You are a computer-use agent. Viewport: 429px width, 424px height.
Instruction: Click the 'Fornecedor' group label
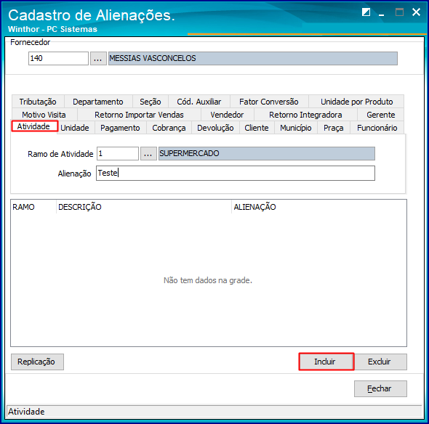(30, 42)
